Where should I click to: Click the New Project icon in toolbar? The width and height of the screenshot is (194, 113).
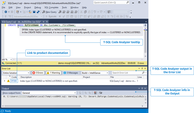(17, 12)
